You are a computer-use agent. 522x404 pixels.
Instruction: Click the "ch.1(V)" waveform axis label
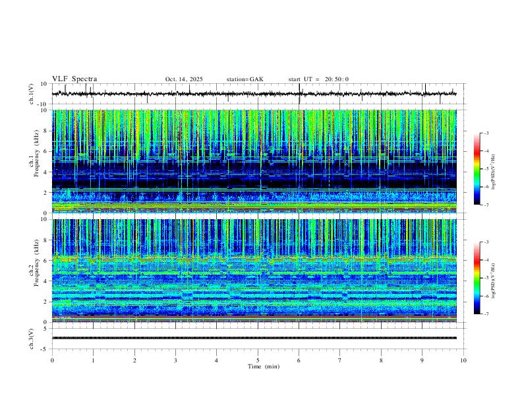(x=32, y=94)
